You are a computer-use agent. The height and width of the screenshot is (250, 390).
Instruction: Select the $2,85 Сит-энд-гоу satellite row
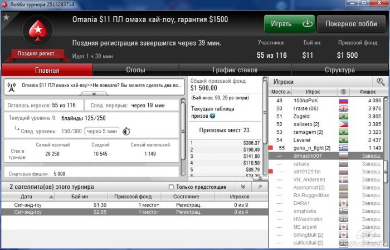click(135, 212)
